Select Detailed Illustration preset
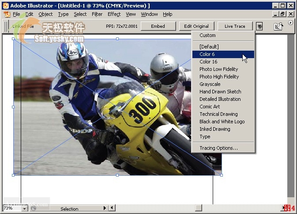The height and width of the screenshot is (214, 297). click(x=223, y=99)
